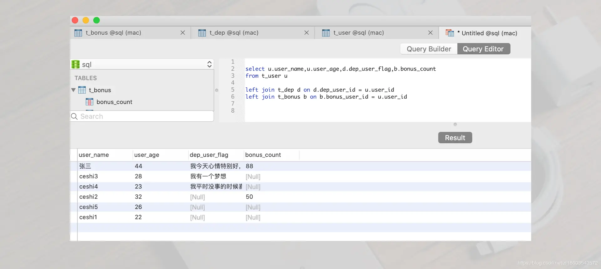Viewport: 601px width, 269px height.
Task: Click the 'from t_user u' line
Action: coord(266,76)
